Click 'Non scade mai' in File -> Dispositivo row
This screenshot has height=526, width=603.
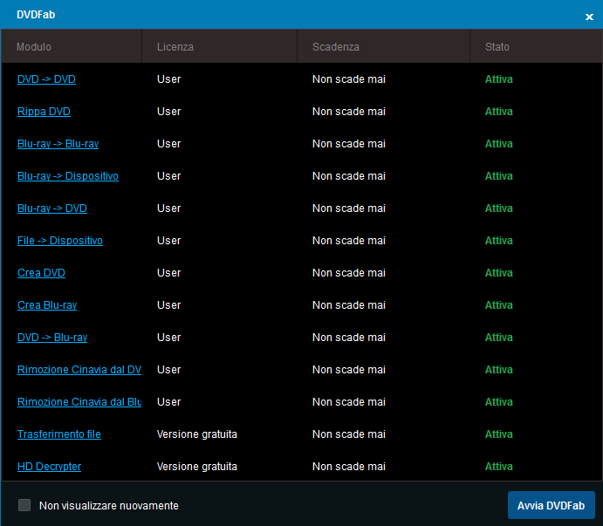coord(349,241)
